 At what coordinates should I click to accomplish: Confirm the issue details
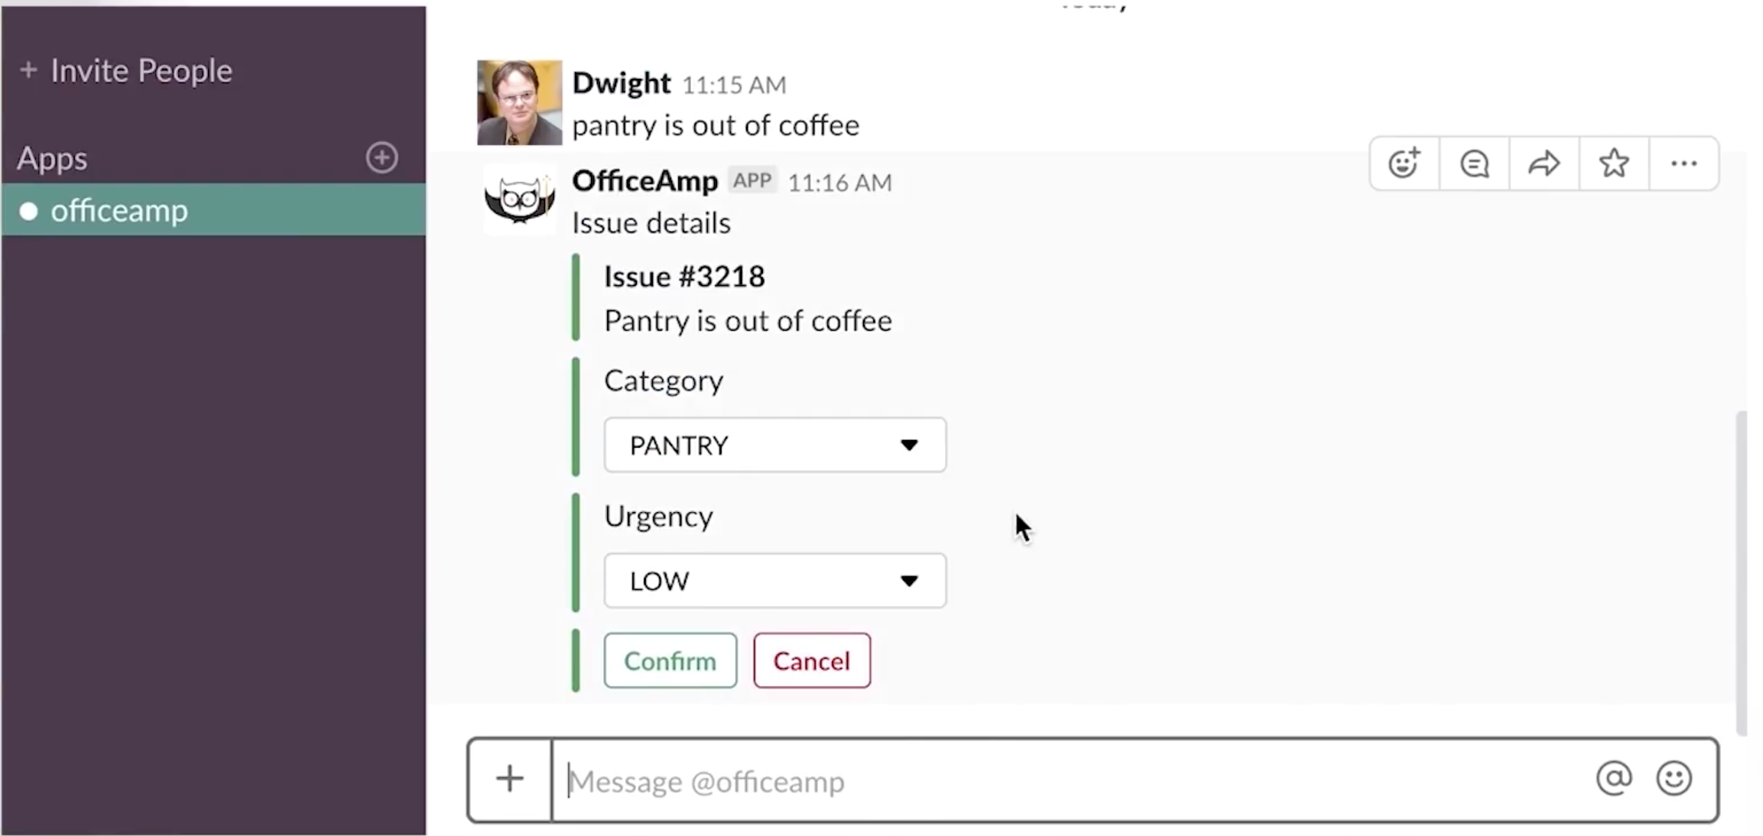pyautogui.click(x=669, y=660)
